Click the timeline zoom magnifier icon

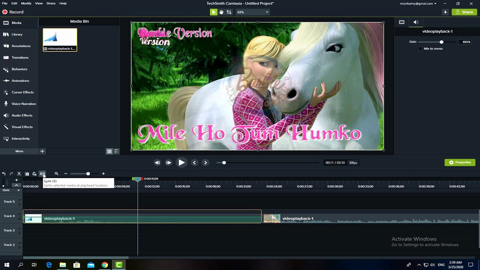[x=56, y=174]
